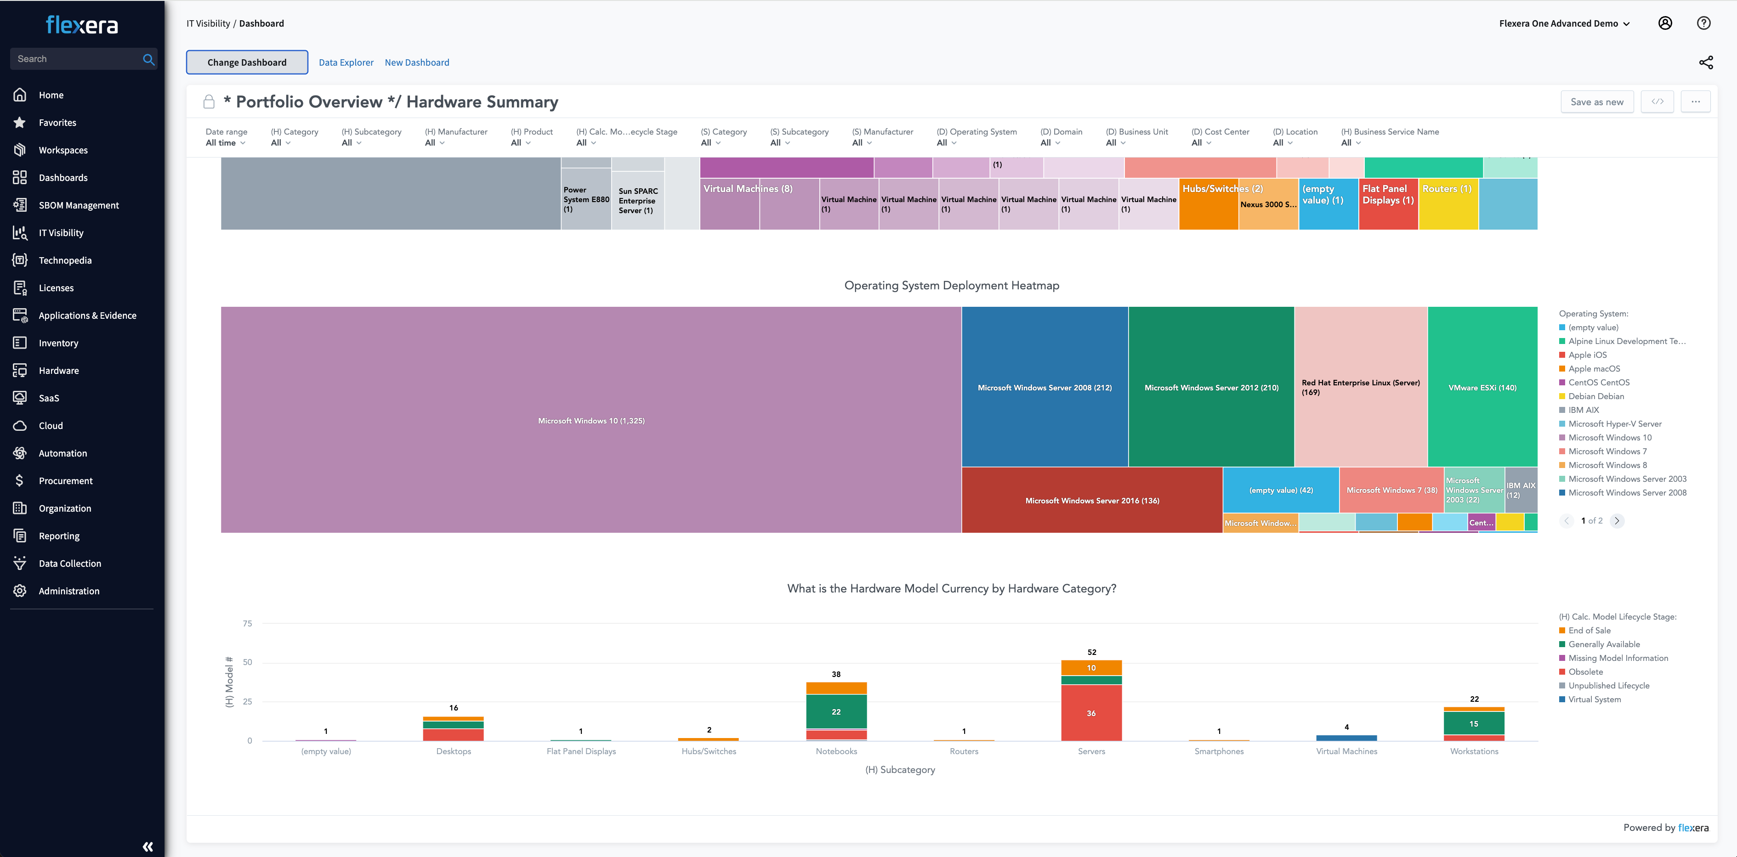Open the (D) Operating System filter dropdown
Viewport: 1737px width, 857px height.
coord(947,142)
